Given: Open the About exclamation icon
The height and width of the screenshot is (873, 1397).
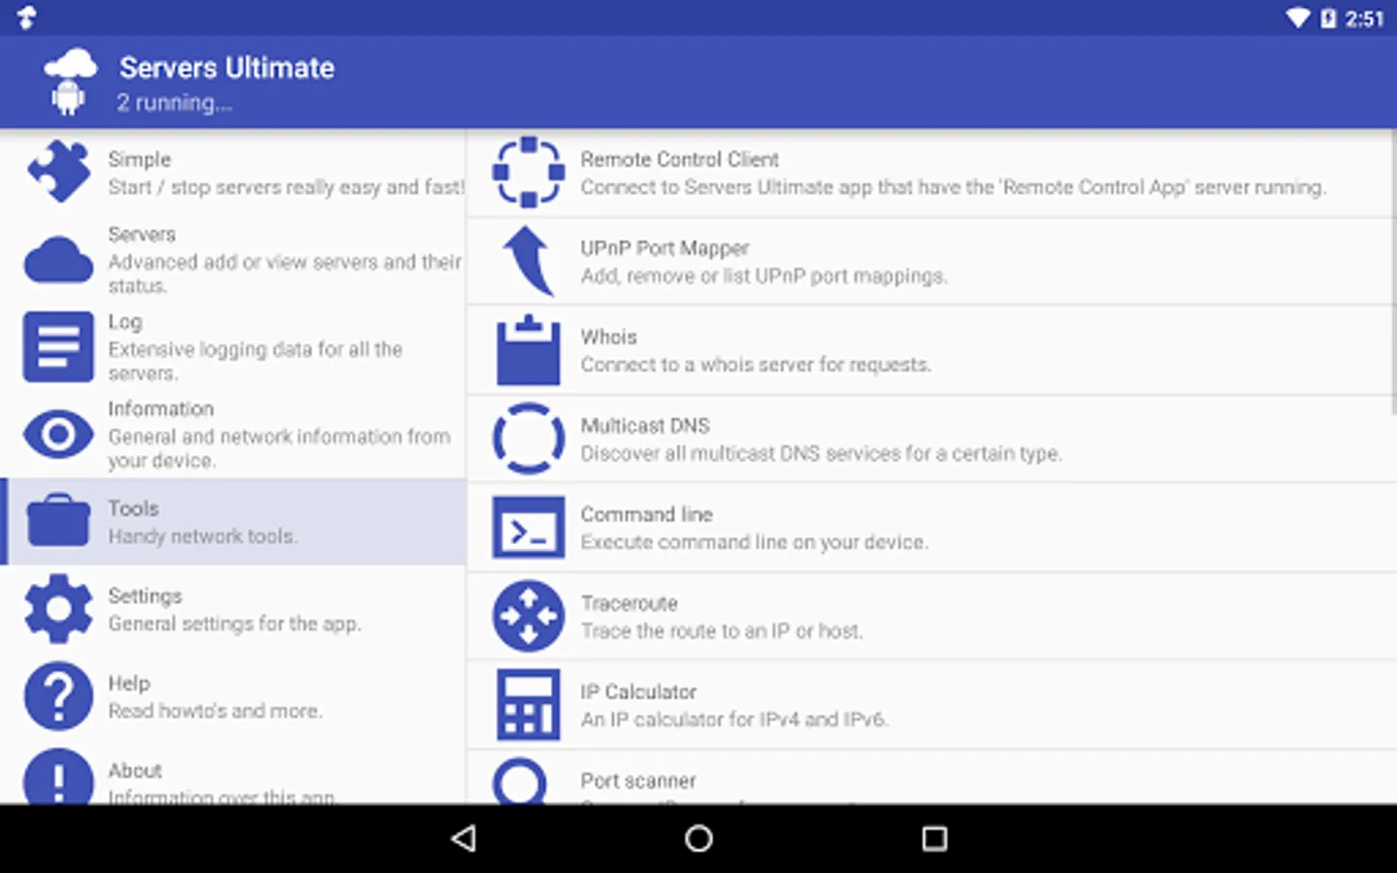Looking at the screenshot, I should click(58, 776).
